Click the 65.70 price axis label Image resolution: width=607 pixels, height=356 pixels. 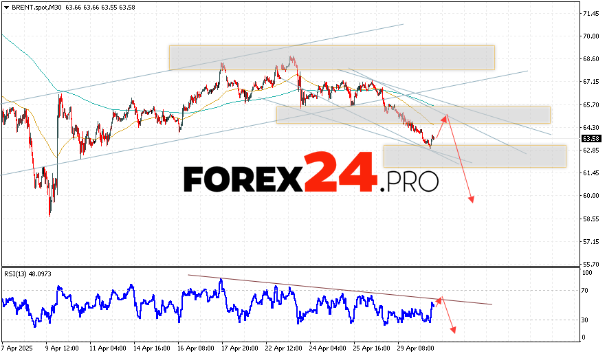(x=591, y=105)
